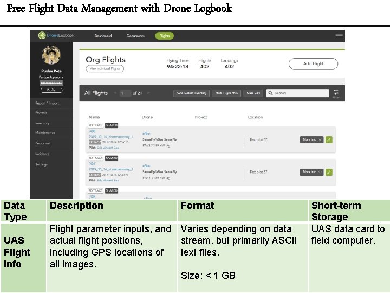
Task: Edit flight 400 with pencil icon
Action: click(329, 139)
